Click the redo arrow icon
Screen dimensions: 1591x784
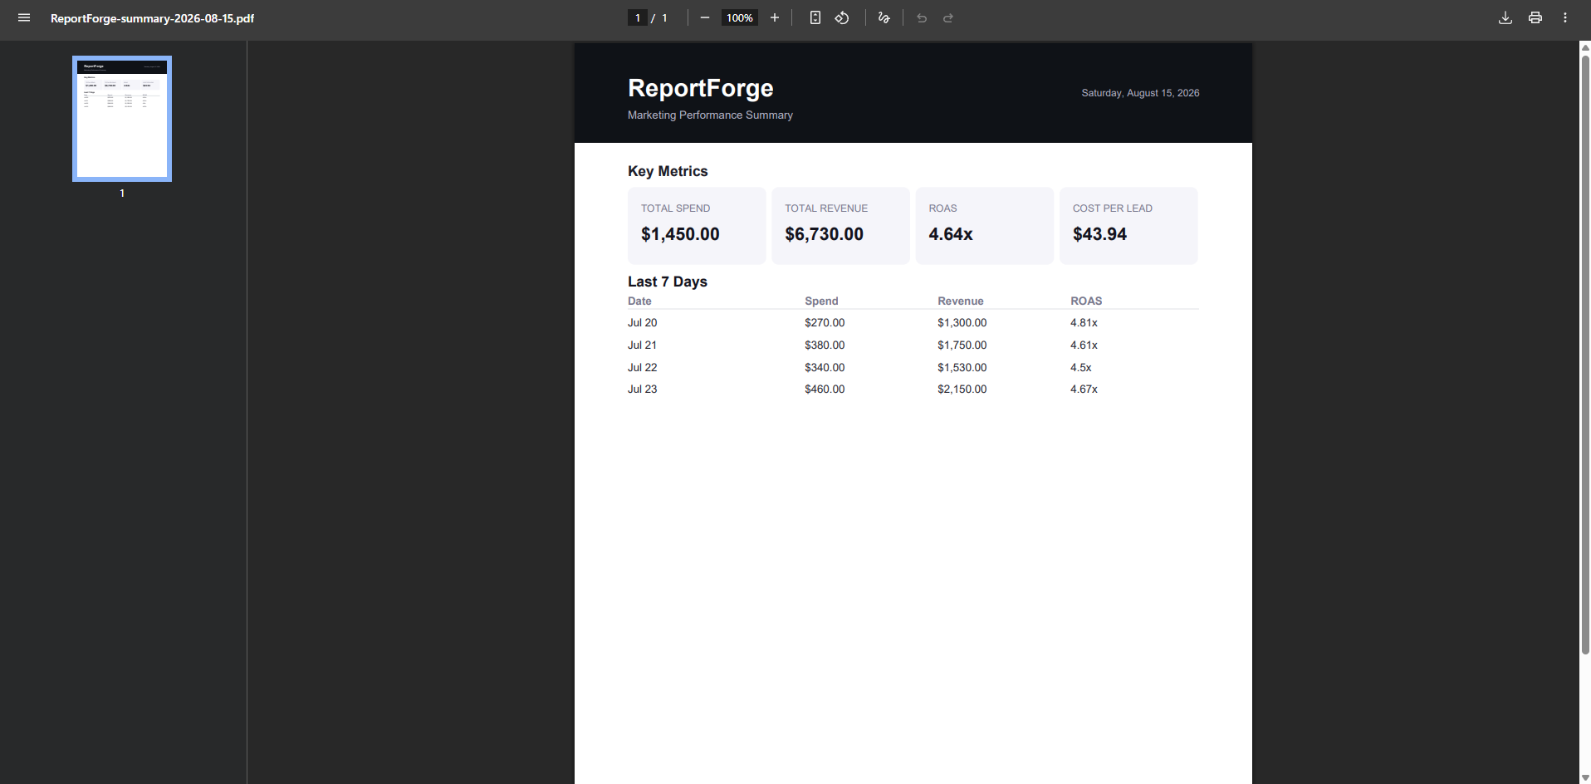948,17
